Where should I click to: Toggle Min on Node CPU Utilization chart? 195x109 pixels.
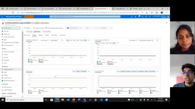click(71, 40)
